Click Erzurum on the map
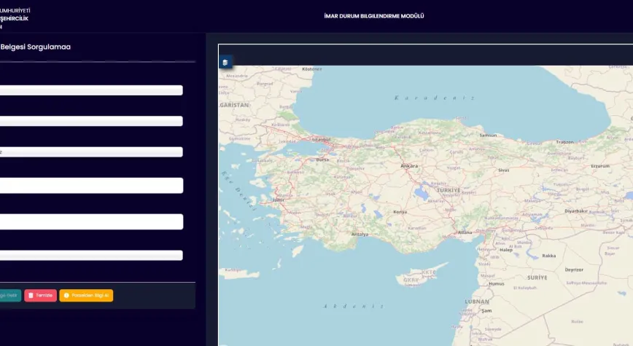 point(600,166)
